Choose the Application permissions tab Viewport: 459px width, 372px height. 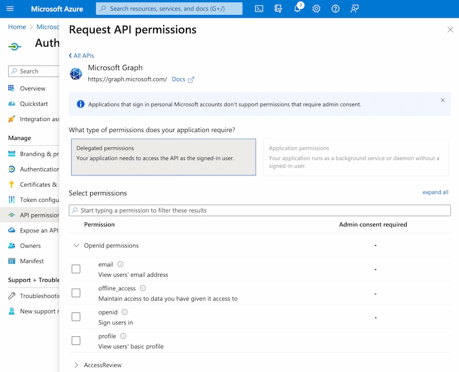355,157
